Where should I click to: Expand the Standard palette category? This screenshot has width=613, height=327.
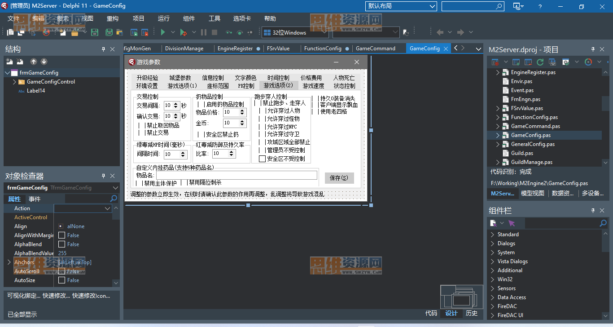[x=492, y=234]
